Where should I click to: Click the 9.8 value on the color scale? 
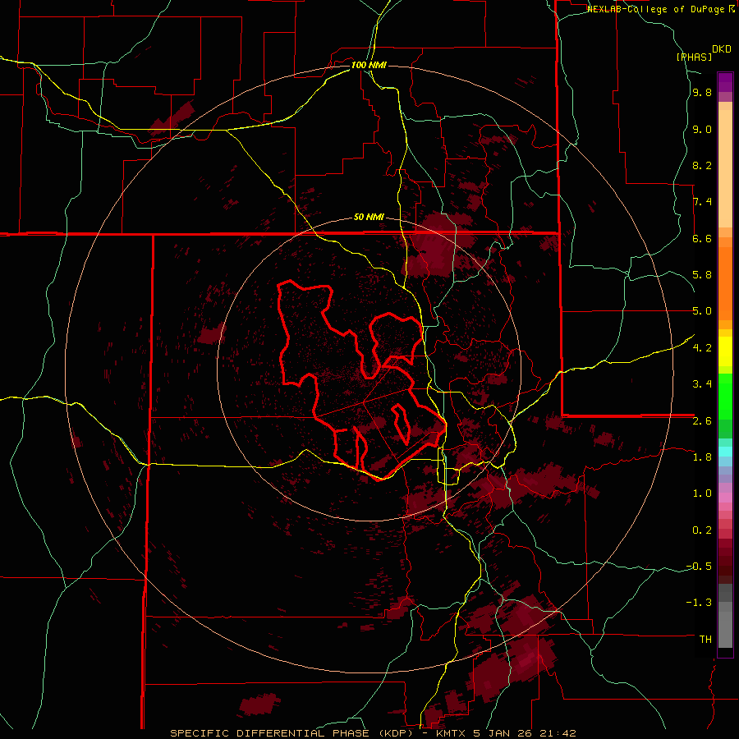(x=702, y=93)
